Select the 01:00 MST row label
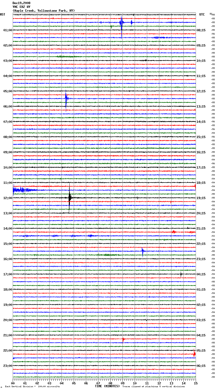 [x=8, y=30]
